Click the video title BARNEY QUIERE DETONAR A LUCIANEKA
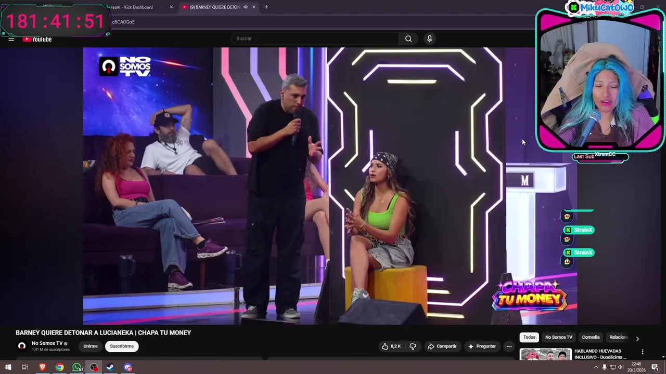Viewport: 666px width, 374px height. (x=103, y=332)
